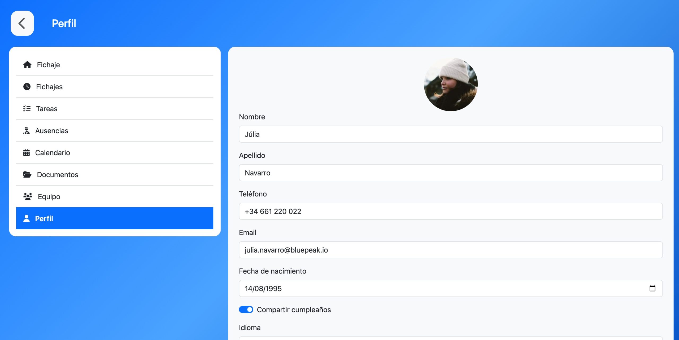Viewport: 679px width, 340px height.
Task: Click the Compartir cumpleaños label
Action: click(294, 310)
